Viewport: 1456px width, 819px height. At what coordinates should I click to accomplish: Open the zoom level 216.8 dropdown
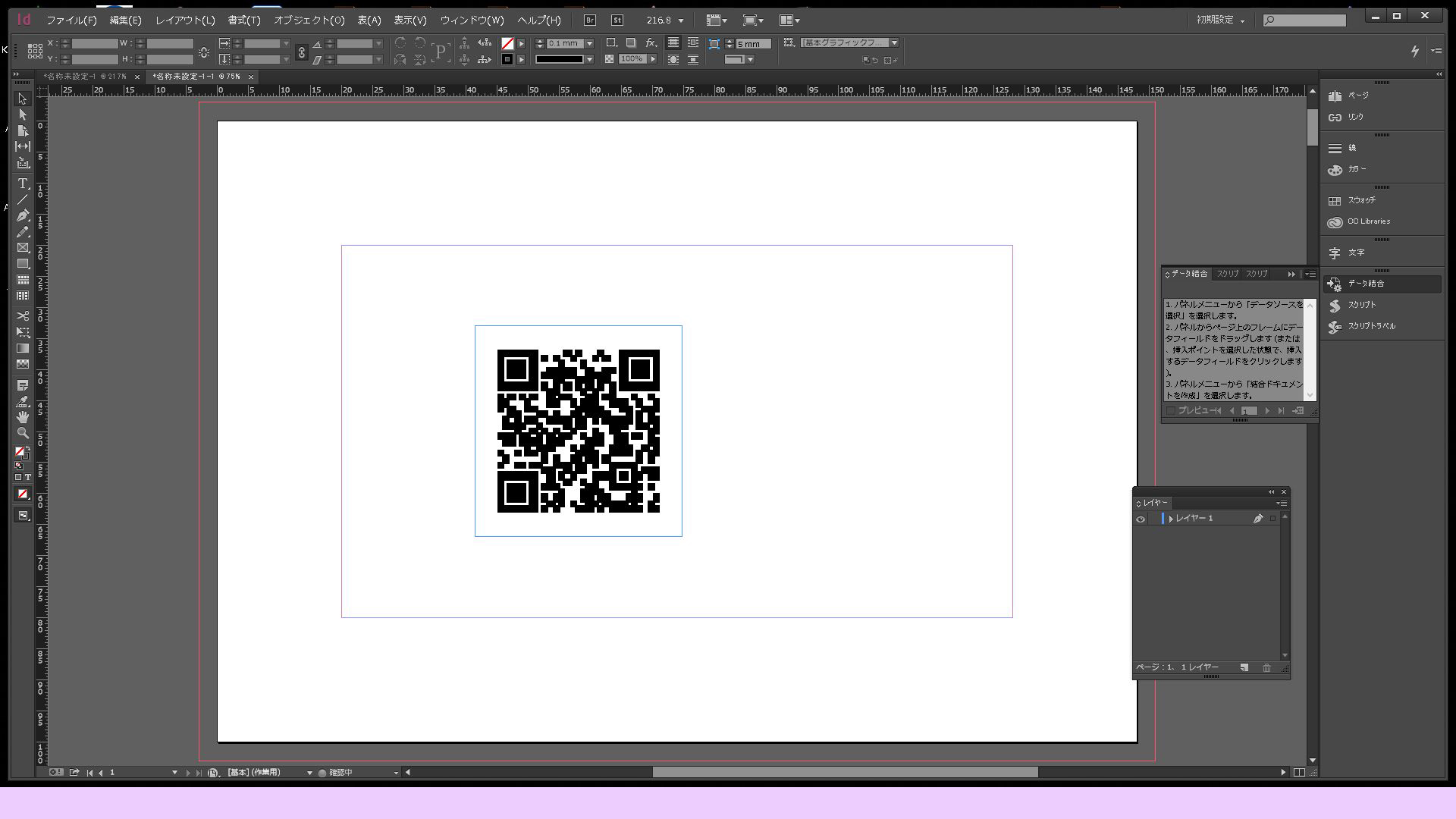(x=680, y=20)
